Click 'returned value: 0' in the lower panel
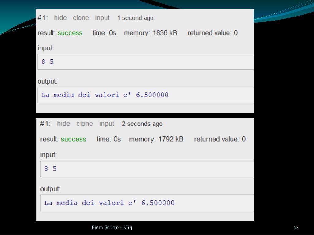Screen dimensions: 314x235 [220, 139]
